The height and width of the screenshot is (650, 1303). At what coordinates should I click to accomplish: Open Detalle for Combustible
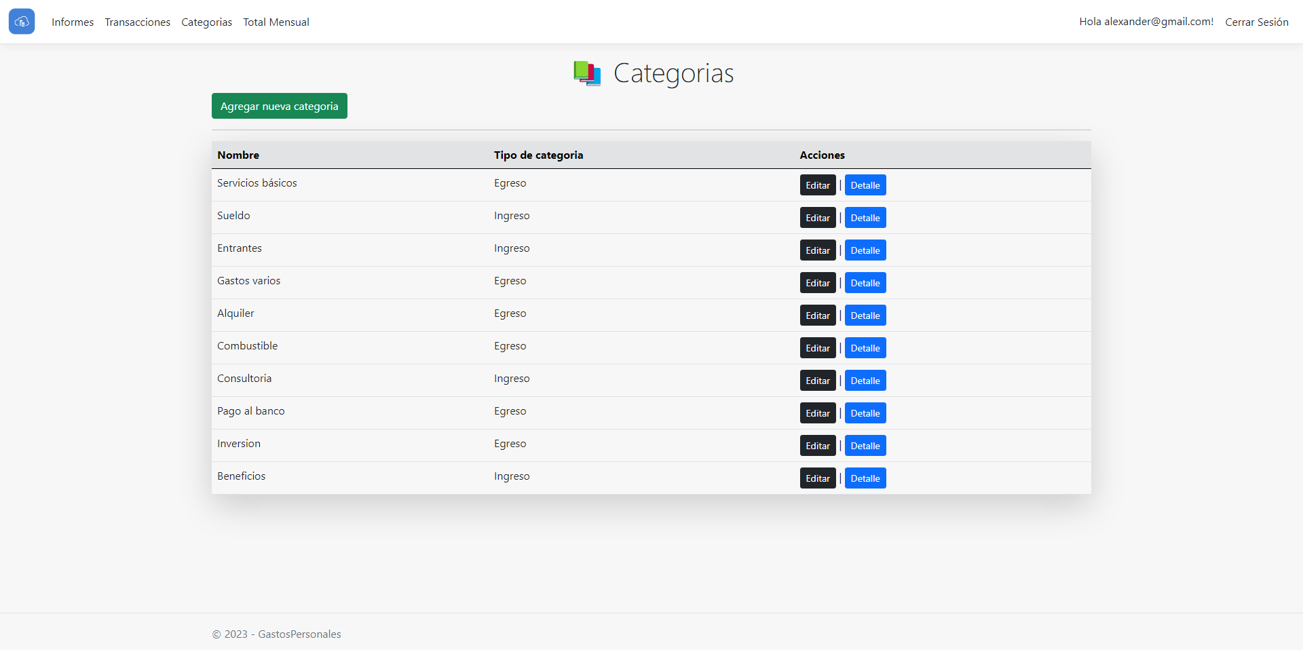click(865, 347)
